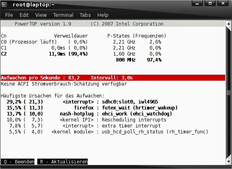Click the 'sdhc0:slot0, iwl4965' interrupt row
The height and width of the screenshot is (169, 232).
(82, 102)
